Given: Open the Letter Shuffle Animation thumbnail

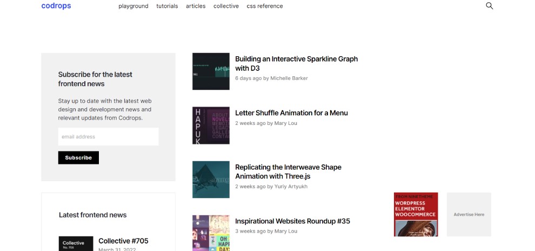Looking at the screenshot, I should (211, 125).
